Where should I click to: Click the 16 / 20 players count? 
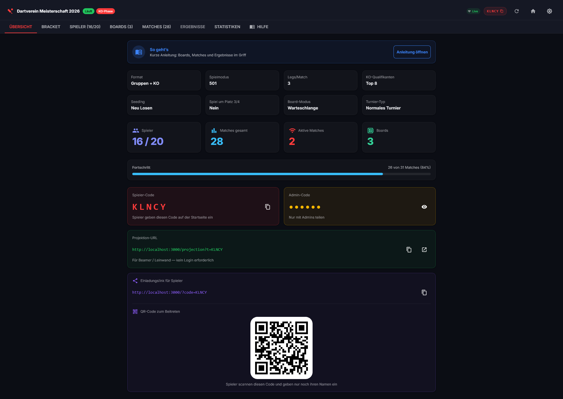coord(148,141)
